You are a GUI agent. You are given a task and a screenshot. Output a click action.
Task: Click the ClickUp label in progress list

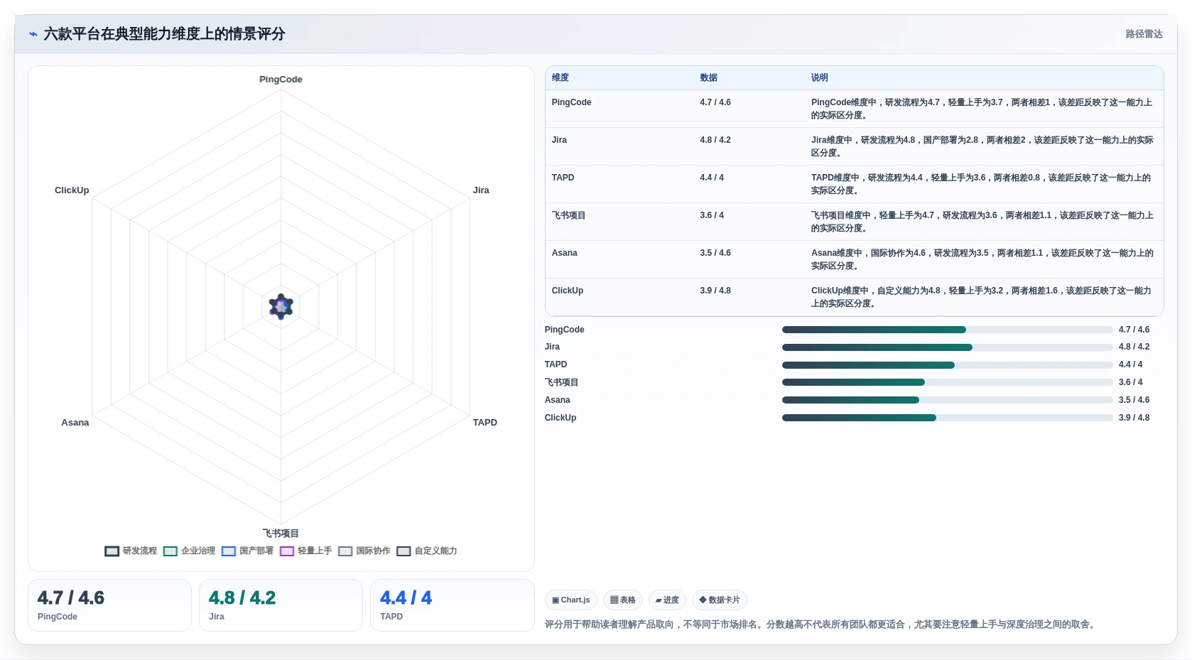click(x=560, y=418)
